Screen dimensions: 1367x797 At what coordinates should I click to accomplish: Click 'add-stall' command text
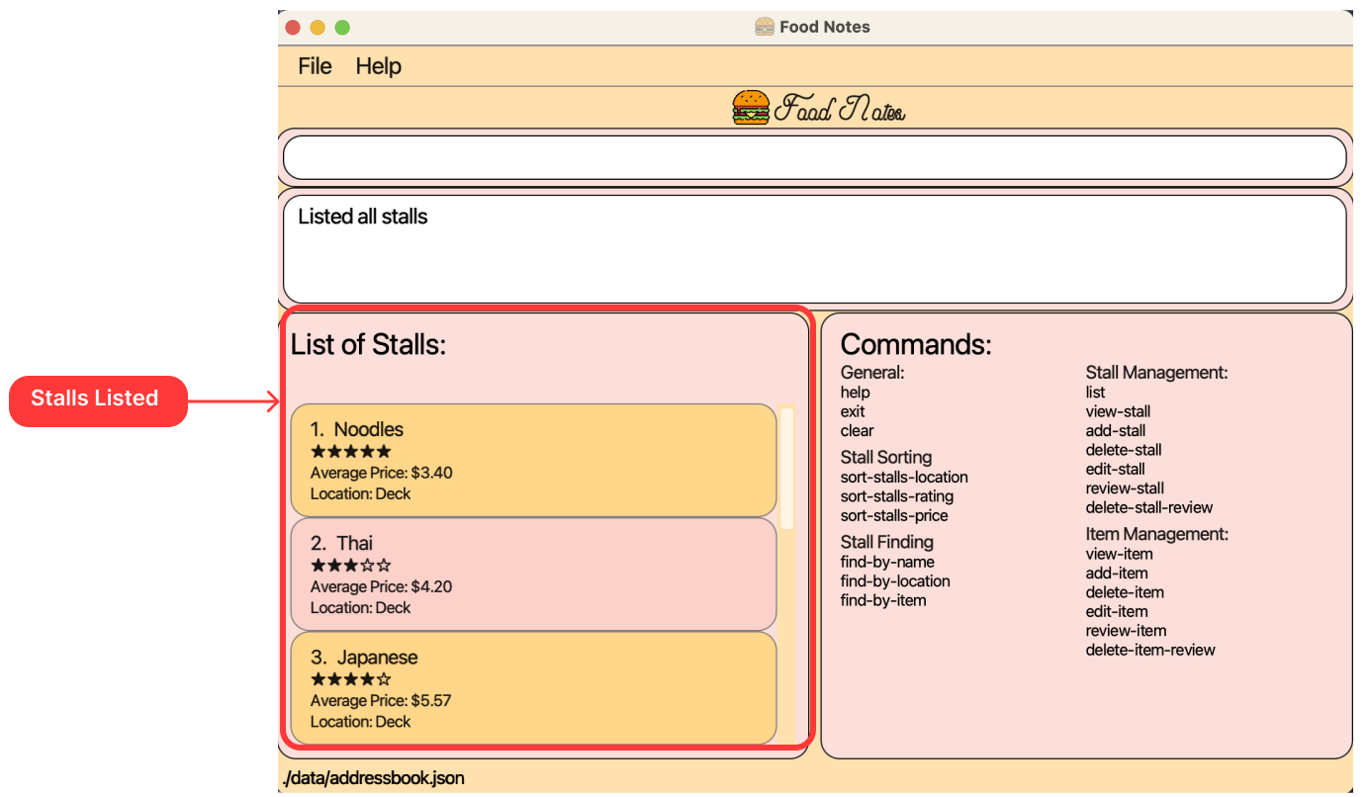[1116, 430]
